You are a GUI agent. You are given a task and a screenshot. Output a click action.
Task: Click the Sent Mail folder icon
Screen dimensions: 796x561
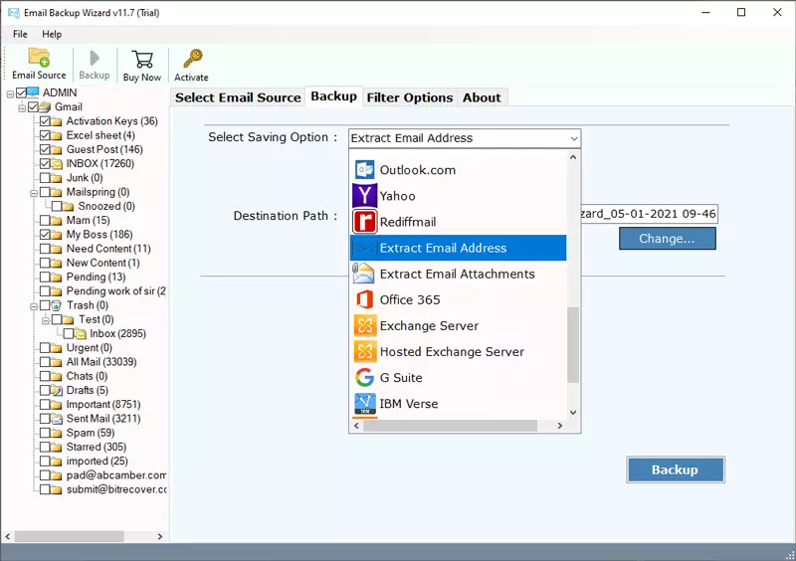pos(57,419)
